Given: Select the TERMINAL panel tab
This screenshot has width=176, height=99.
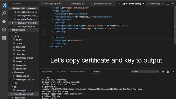Looking at the screenshot, I should [96, 71].
